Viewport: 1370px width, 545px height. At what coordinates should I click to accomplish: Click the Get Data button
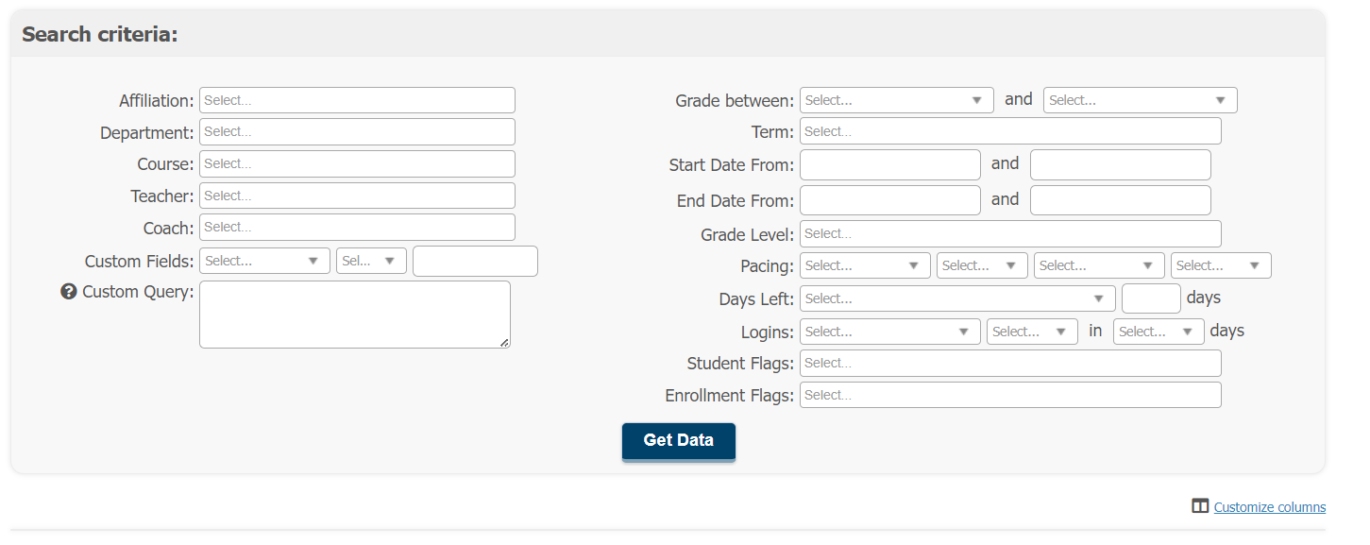[x=678, y=441]
